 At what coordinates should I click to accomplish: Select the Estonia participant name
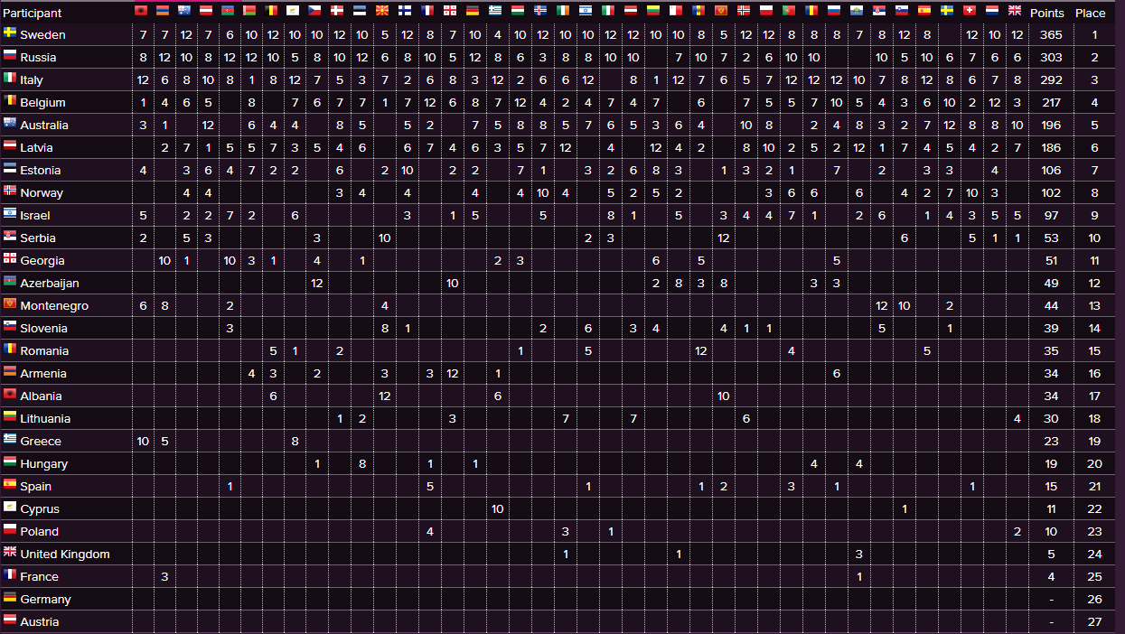(x=41, y=170)
